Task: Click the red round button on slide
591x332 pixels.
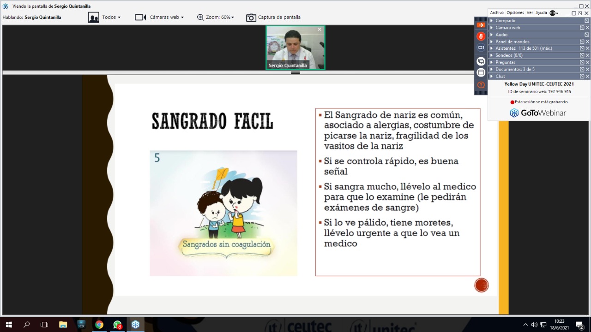Action: point(482,285)
